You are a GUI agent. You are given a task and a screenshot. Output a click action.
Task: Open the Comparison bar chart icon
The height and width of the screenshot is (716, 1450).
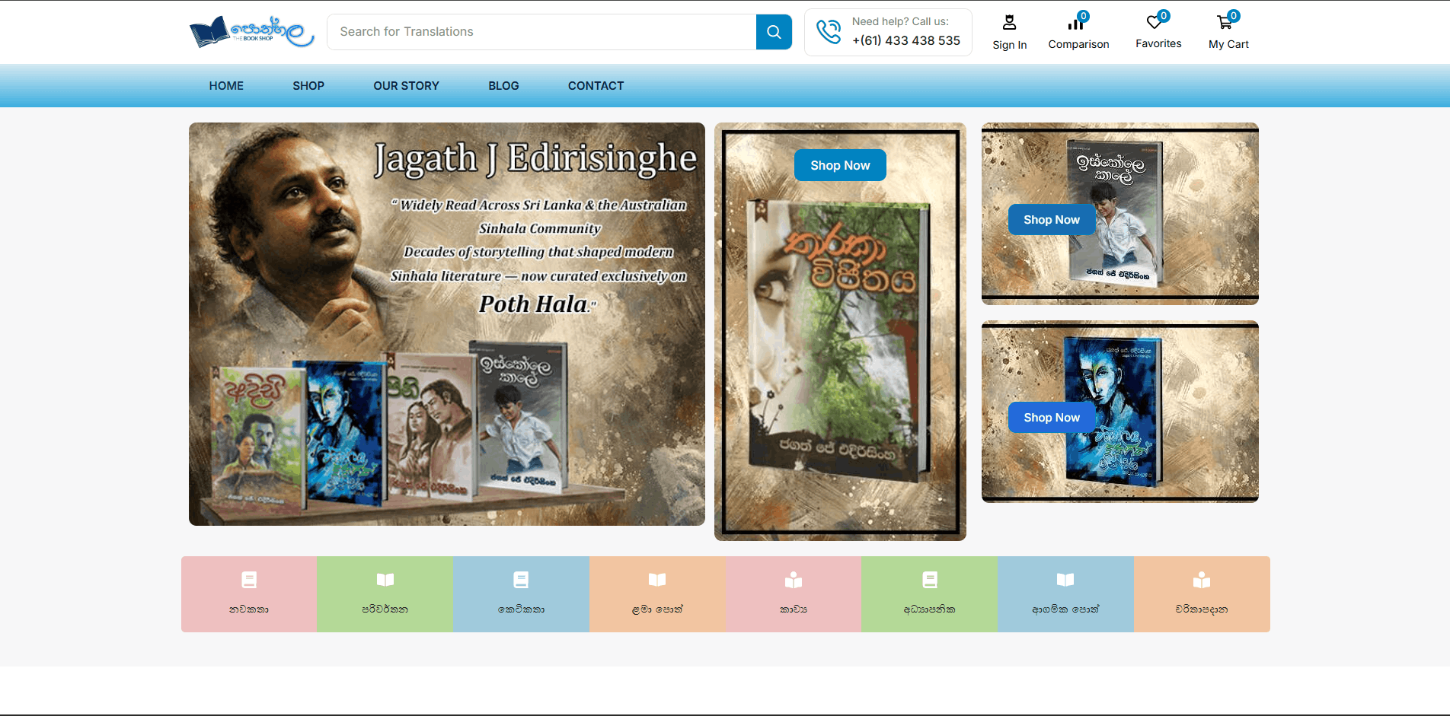pos(1076,24)
